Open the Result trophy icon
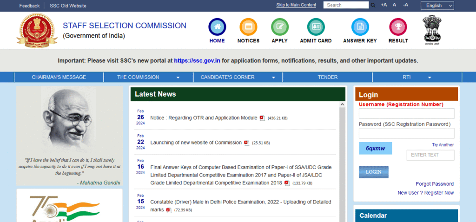 [398, 27]
